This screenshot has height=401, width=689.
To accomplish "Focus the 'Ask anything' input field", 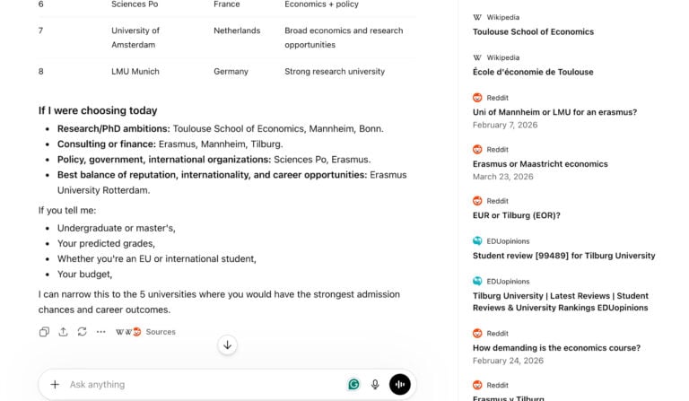I will 205,385.
